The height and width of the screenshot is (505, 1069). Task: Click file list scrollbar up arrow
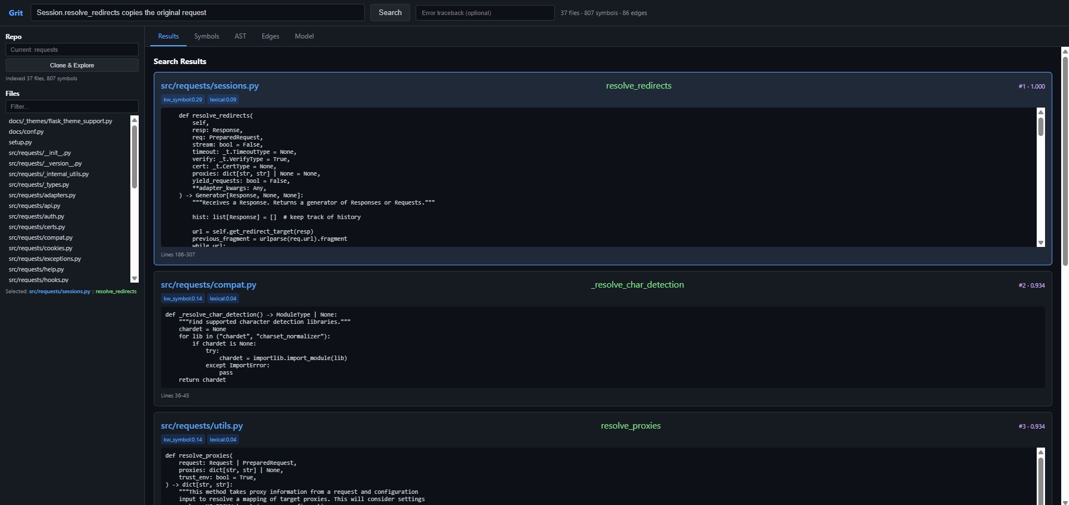(134, 120)
